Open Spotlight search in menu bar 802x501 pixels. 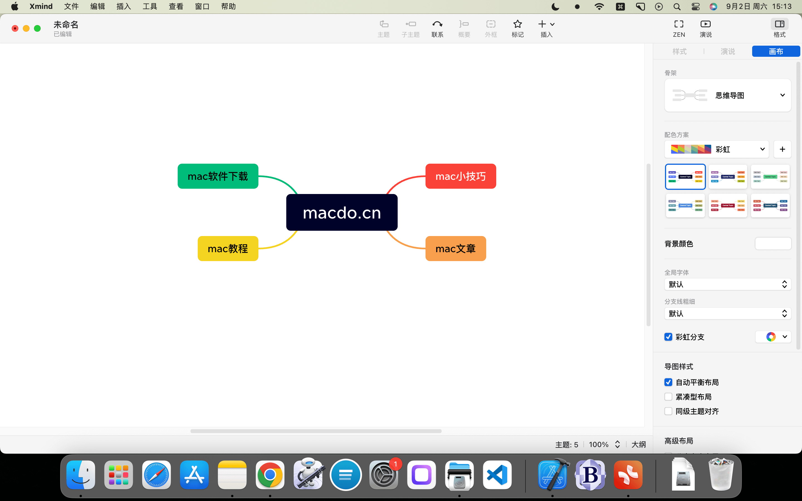[677, 7]
